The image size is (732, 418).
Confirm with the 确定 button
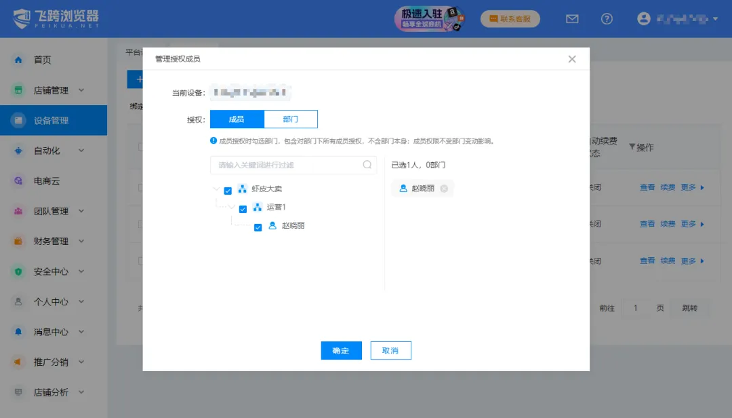(x=341, y=351)
